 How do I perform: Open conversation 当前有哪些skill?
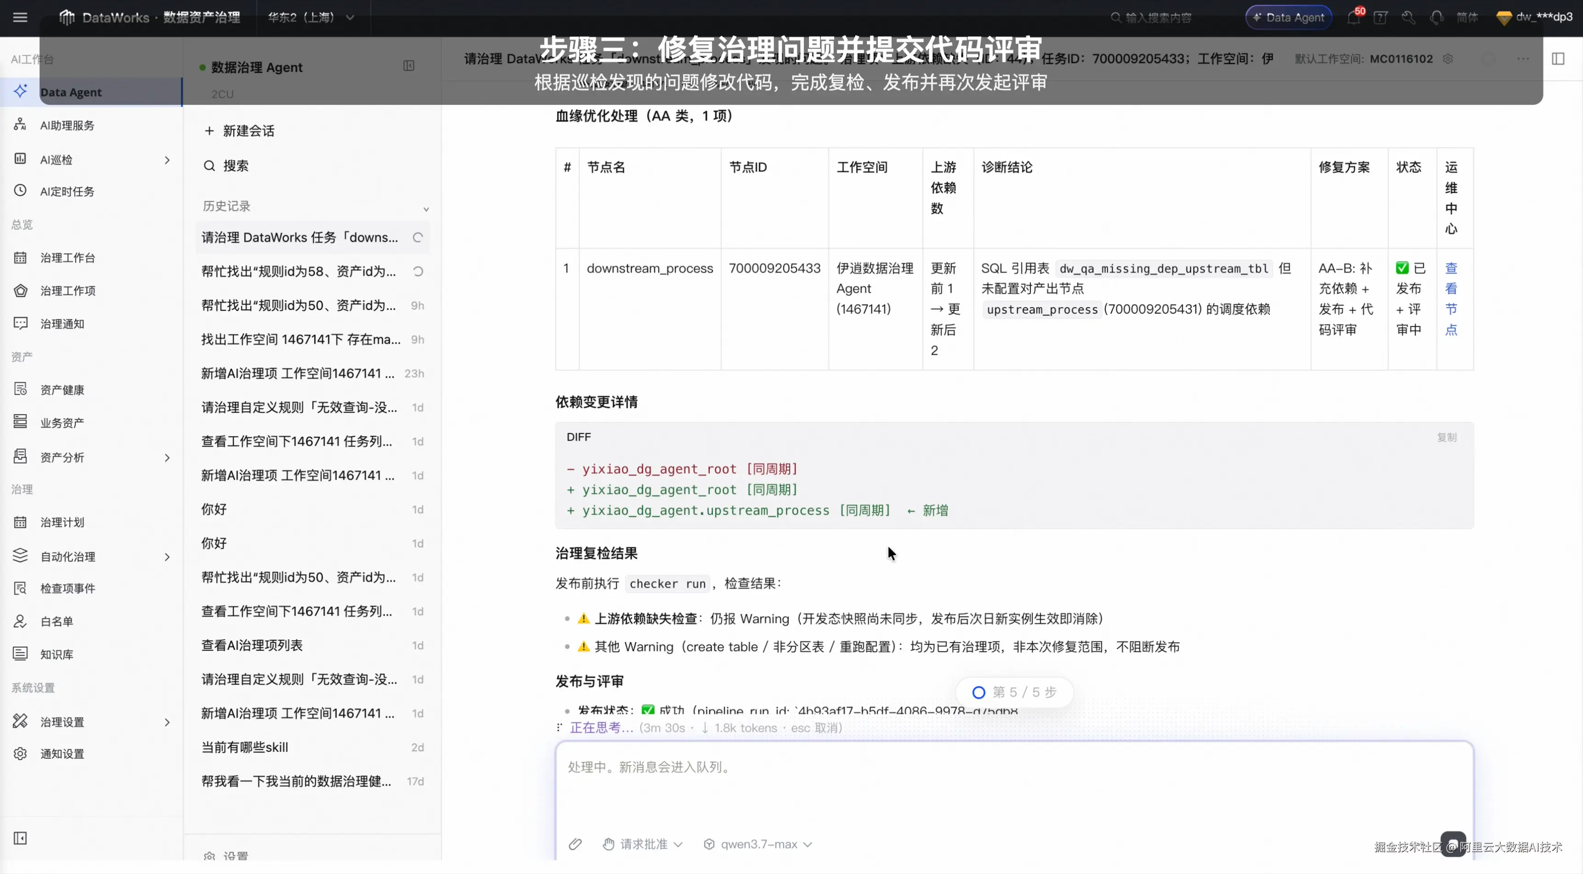point(312,747)
